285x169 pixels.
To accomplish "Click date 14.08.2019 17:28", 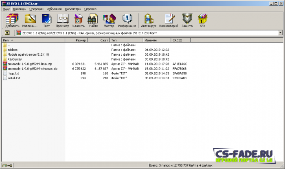I will coord(157,64).
